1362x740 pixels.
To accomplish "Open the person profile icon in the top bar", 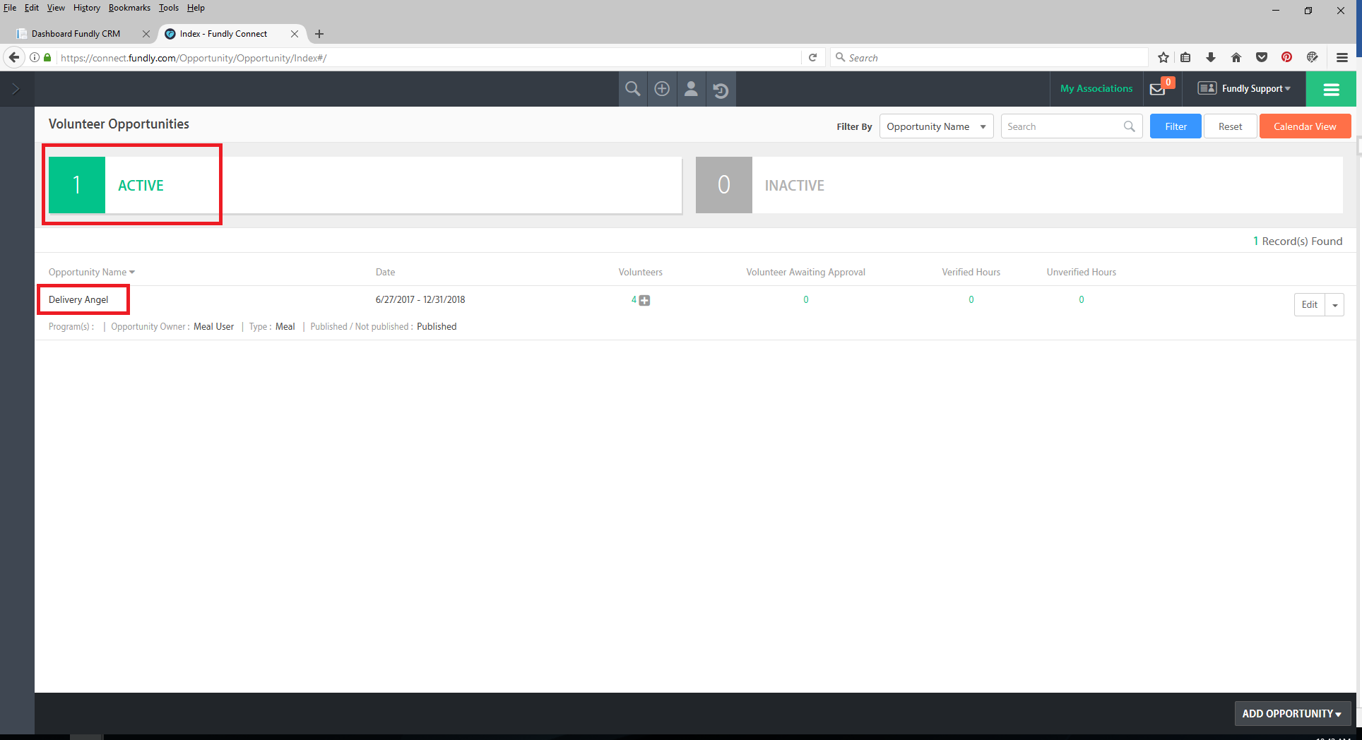I will 691,89.
